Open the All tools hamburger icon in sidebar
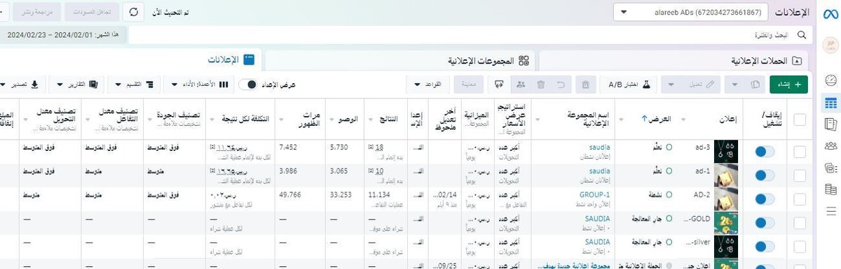Image resolution: width=841 pixels, height=269 pixels. click(830, 210)
